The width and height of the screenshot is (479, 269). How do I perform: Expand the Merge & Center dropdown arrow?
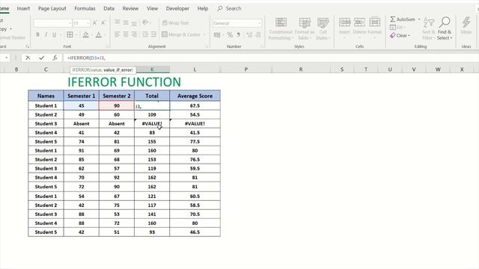204,34
